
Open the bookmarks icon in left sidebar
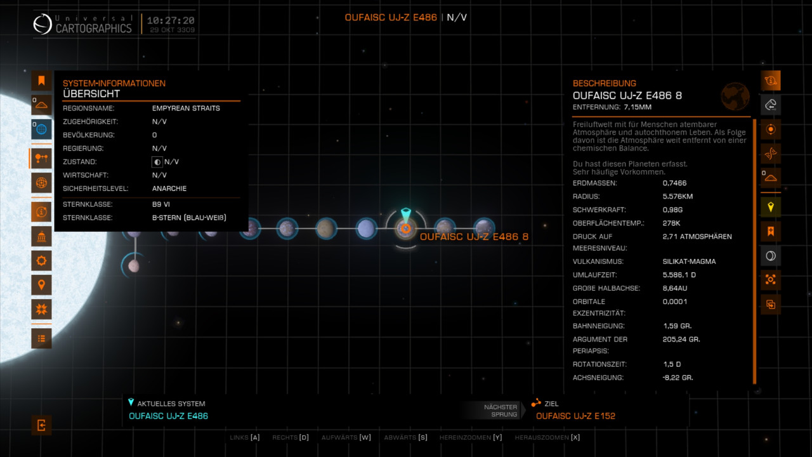point(41,81)
